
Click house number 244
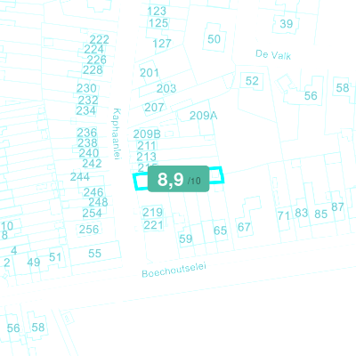80,177
